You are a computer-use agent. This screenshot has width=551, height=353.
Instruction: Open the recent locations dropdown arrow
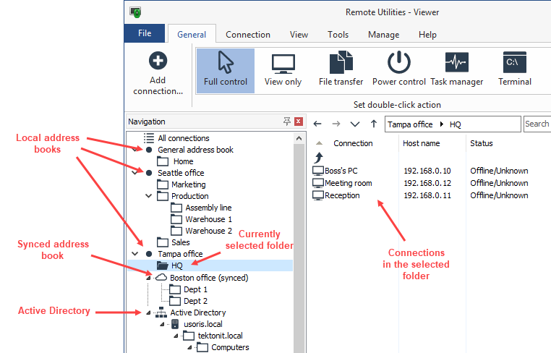354,124
